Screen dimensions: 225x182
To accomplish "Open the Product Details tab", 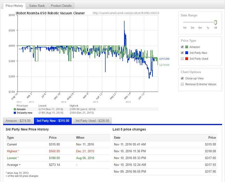I will tap(61, 6).
